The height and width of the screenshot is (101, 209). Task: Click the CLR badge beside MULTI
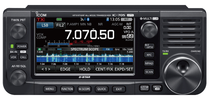coord(155,19)
